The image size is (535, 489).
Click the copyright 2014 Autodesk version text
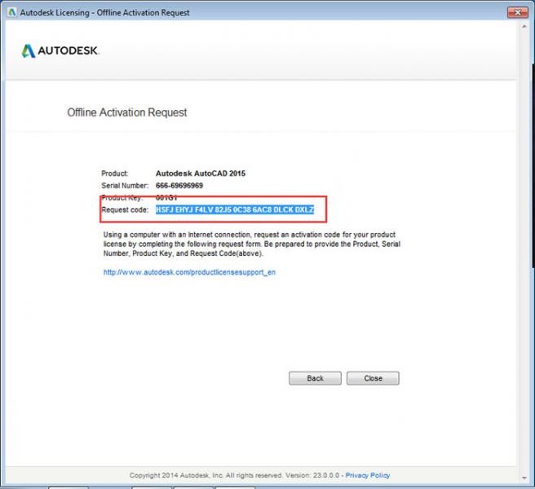tap(234, 475)
